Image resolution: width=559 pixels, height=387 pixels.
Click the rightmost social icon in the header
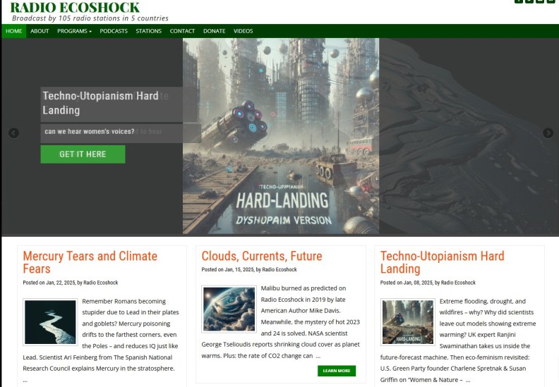(551, 1)
